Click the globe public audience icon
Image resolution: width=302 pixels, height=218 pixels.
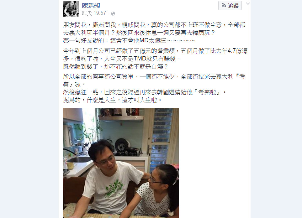[113, 13]
